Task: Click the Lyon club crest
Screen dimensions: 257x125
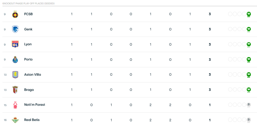Action: (15, 44)
